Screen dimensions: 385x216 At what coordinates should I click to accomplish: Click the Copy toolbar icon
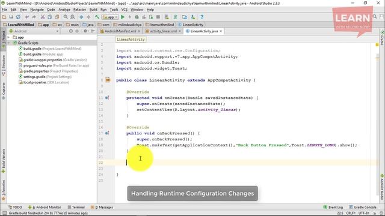point(49,17)
